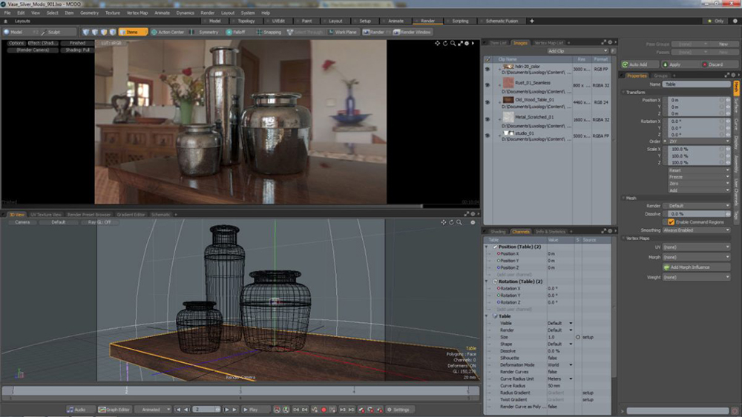The image size is (742, 417).
Task: Expand the rotation Order dropdown
Action: (696, 141)
